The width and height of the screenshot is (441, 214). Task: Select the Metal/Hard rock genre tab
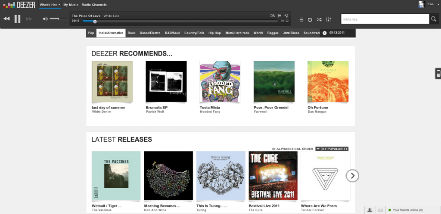(237, 33)
